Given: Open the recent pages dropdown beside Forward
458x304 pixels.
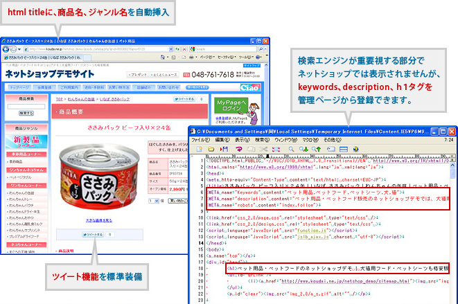Looking at the screenshot, I should (x=19, y=49).
